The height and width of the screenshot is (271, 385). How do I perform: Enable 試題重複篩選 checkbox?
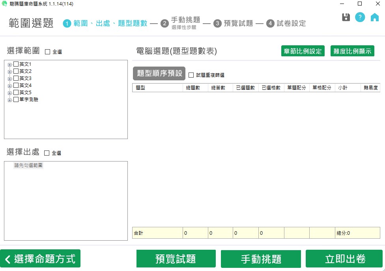click(191, 75)
